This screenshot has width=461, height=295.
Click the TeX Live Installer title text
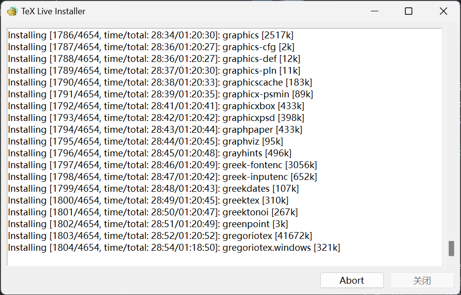pos(53,11)
